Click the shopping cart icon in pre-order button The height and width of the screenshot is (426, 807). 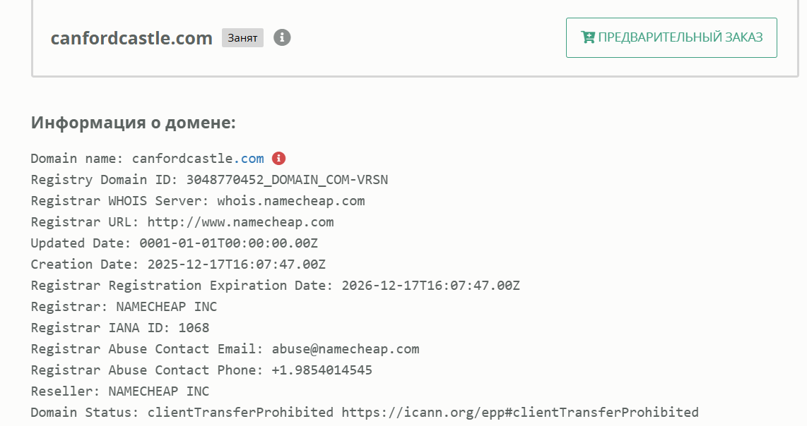pyautogui.click(x=587, y=37)
